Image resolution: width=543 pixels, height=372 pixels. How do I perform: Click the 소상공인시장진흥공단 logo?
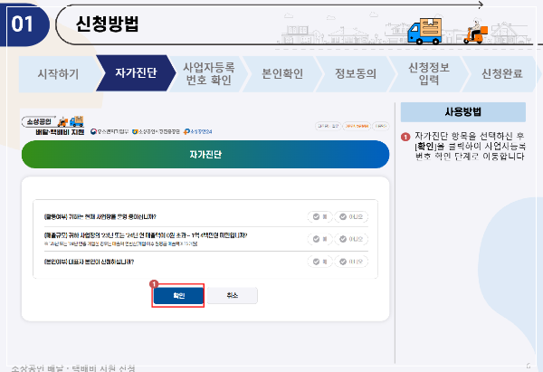point(157,131)
